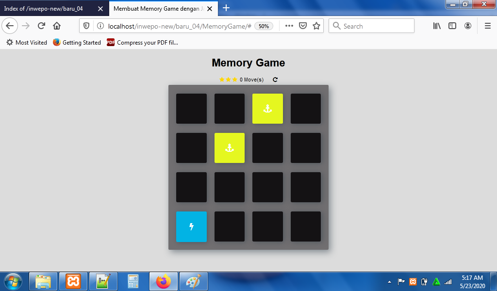The image size is (497, 291).
Task: Open XAMPP from the taskbar
Action: 73,281
